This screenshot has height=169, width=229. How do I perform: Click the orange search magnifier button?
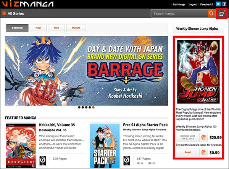(x=211, y=14)
